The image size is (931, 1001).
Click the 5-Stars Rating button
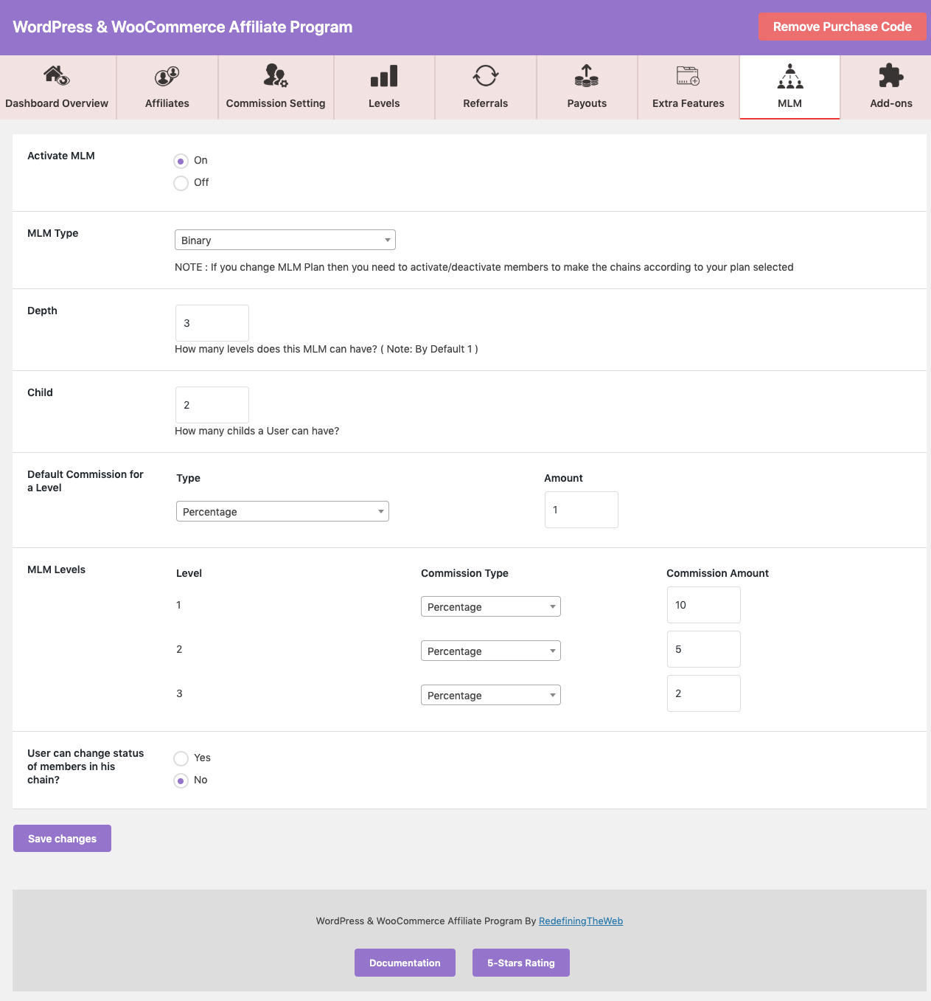[x=521, y=963]
